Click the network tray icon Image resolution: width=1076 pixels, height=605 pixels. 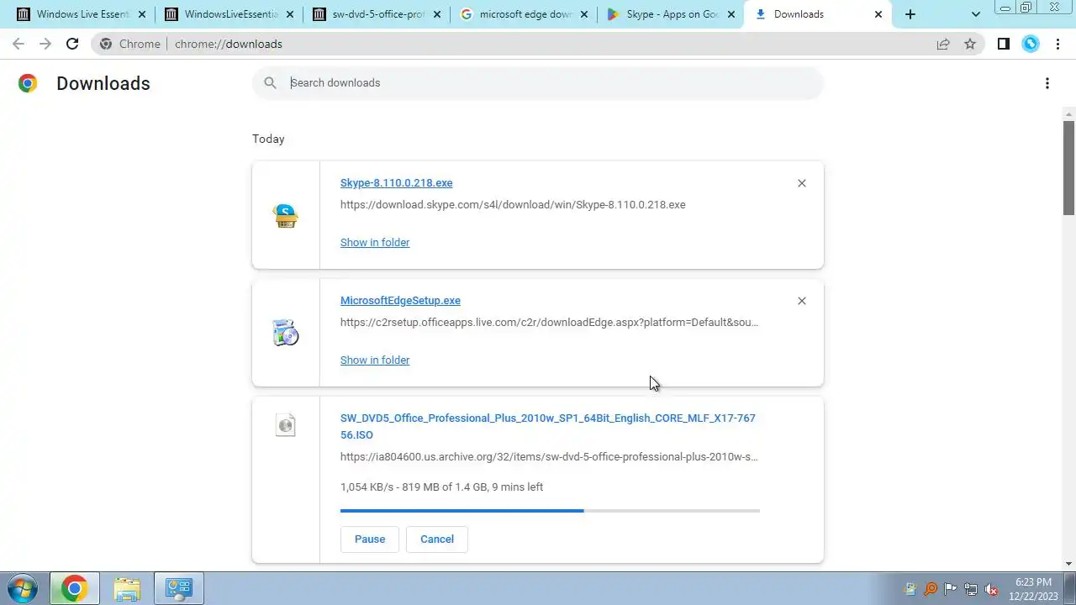click(971, 589)
